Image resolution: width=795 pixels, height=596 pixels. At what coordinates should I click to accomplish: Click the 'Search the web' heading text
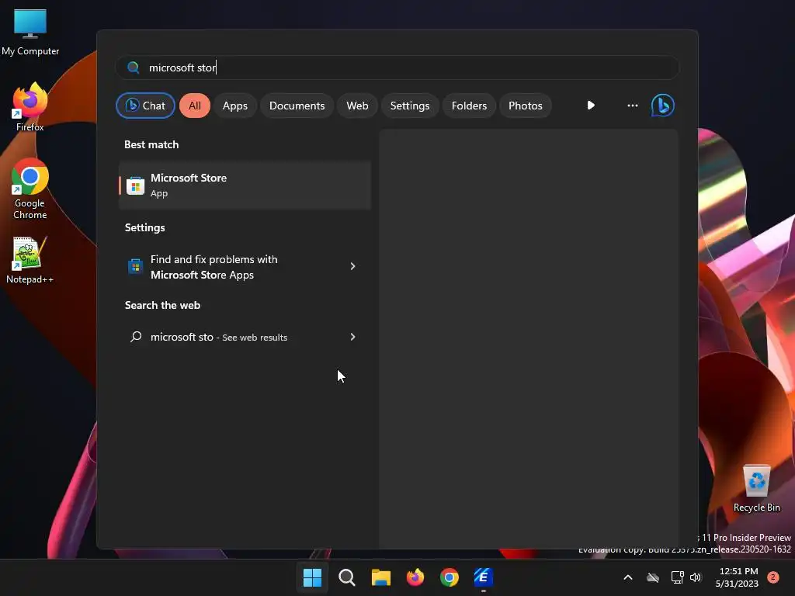pyautogui.click(x=162, y=305)
